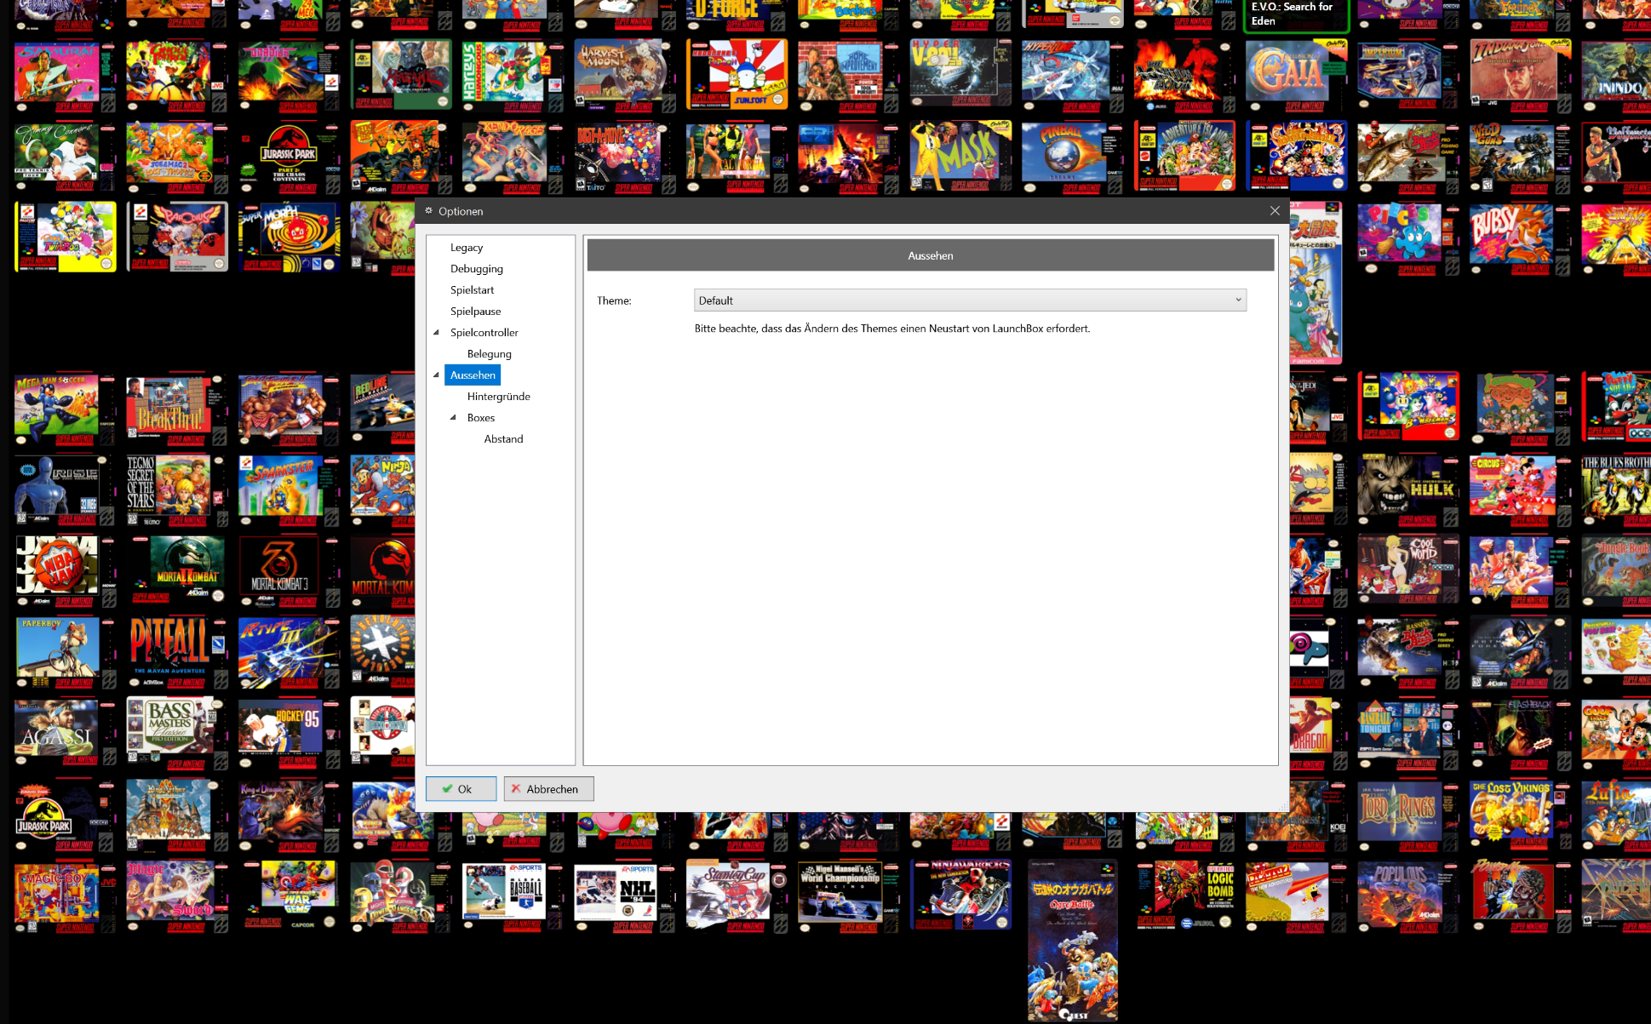1651x1024 pixels.
Task: Select the Cool World game cover
Action: click(x=1407, y=571)
